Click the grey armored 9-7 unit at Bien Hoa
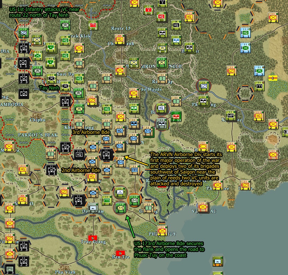 tap(162, 123)
